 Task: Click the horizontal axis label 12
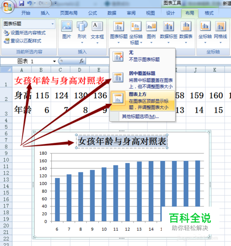coord(128,229)
